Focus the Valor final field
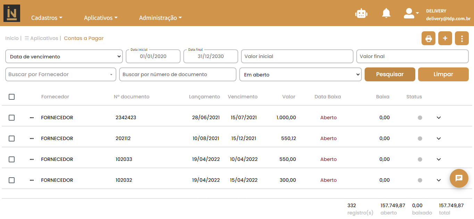Image resolution: width=474 pixels, height=219 pixels. pyautogui.click(x=413, y=56)
